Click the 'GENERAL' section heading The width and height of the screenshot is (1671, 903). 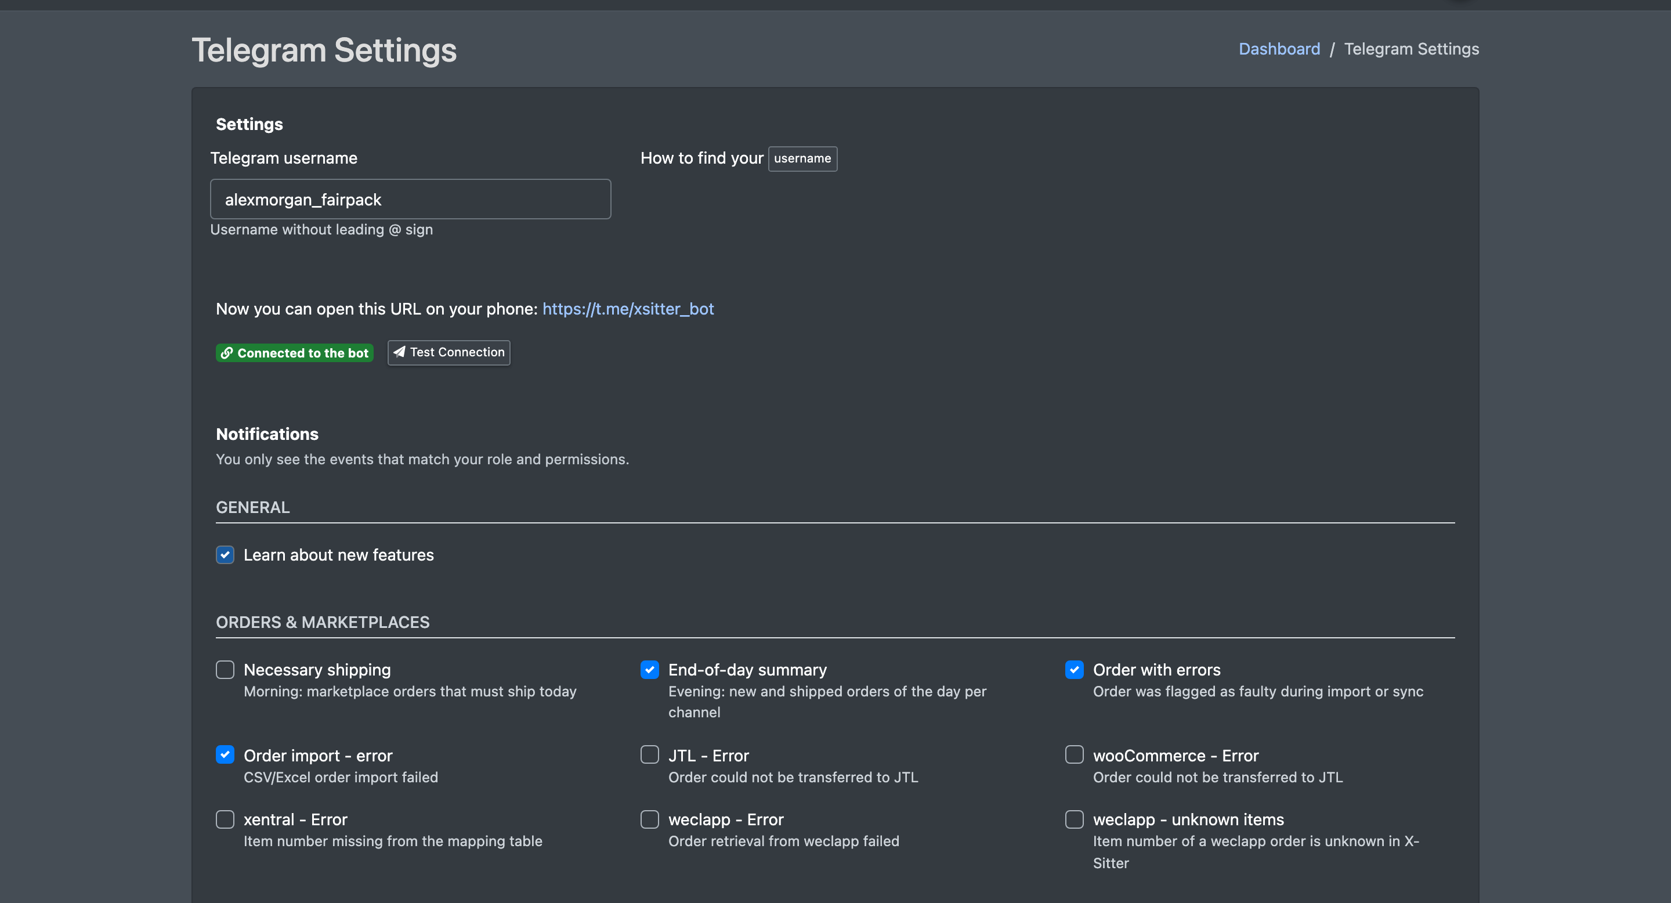(x=252, y=507)
